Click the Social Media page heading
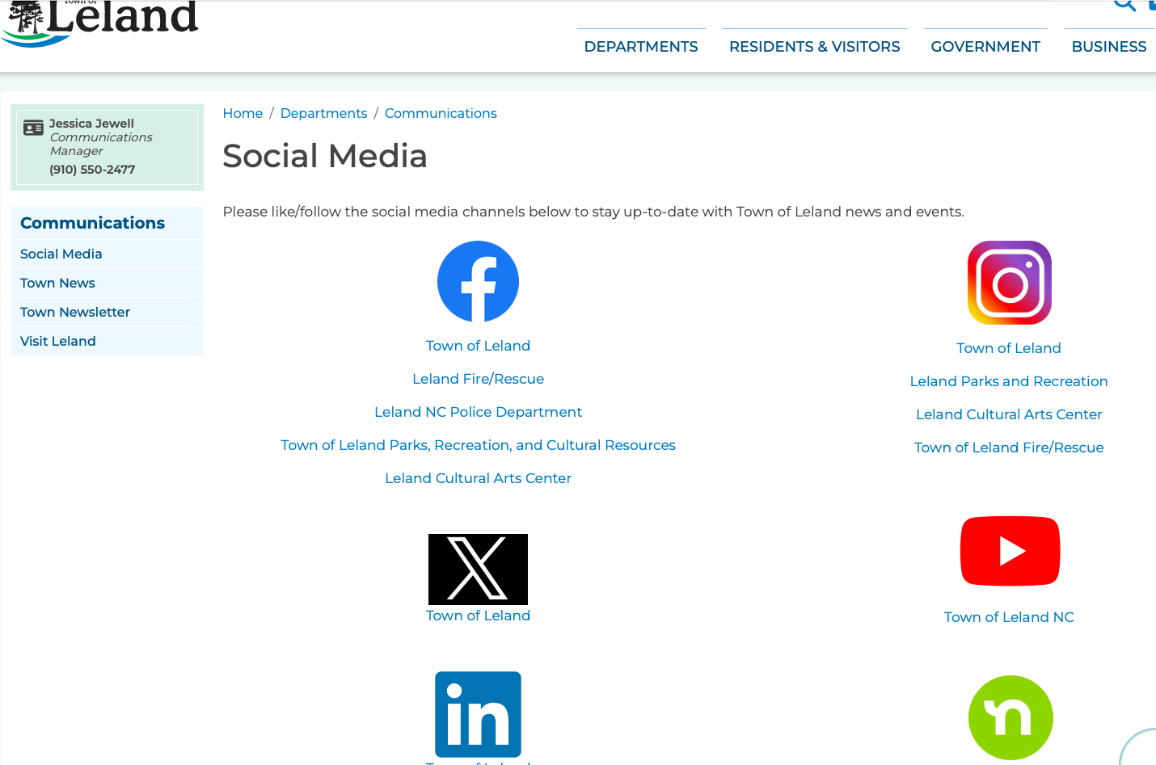Screen dimensions: 1156x765 pyautogui.click(x=325, y=156)
